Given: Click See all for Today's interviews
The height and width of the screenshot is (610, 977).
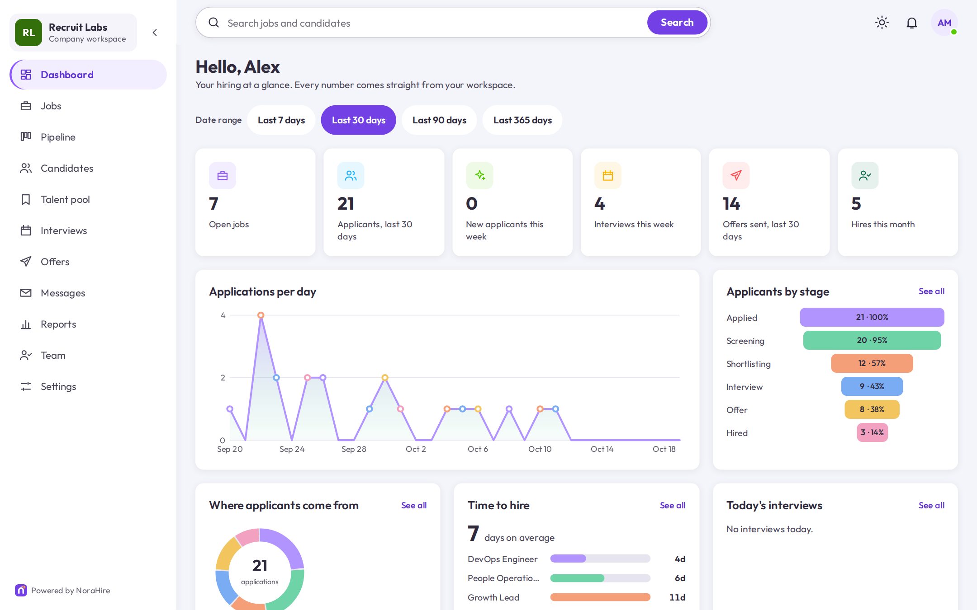Looking at the screenshot, I should coord(931,506).
